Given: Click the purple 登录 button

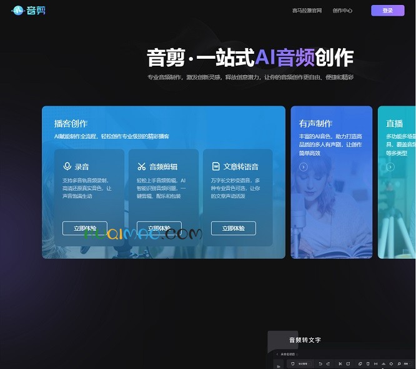Looking at the screenshot, I should pos(388,11).
